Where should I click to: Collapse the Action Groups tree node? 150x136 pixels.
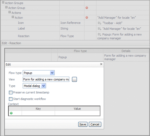point(3,2)
